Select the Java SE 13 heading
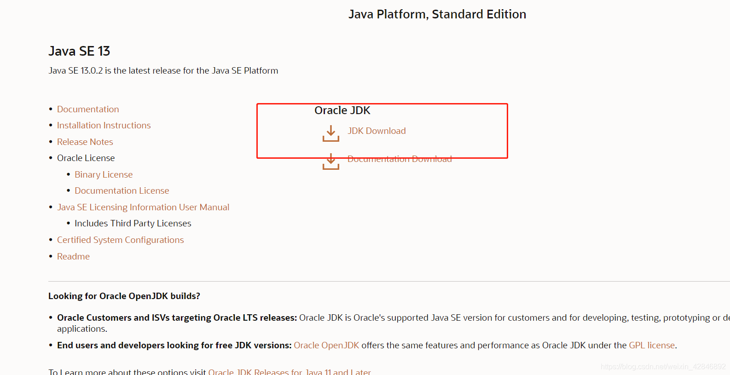 point(79,51)
